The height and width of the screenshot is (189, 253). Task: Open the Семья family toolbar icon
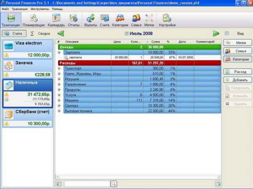click(x=136, y=20)
